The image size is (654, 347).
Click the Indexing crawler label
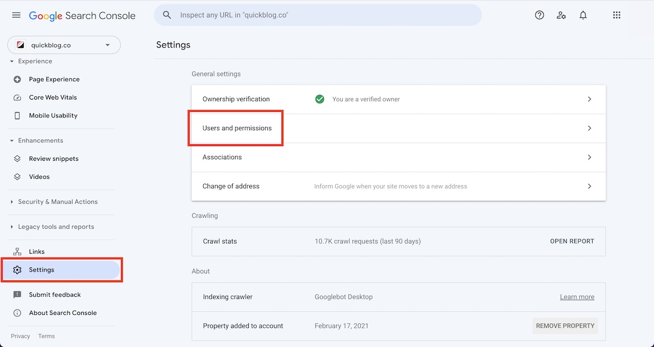click(228, 297)
